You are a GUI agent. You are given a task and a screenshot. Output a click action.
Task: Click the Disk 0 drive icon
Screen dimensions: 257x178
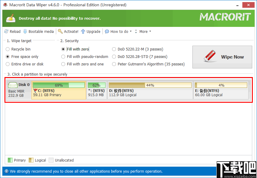pos(12,85)
